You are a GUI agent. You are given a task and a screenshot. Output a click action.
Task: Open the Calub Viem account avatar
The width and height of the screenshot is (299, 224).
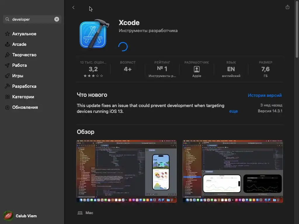[8, 216]
